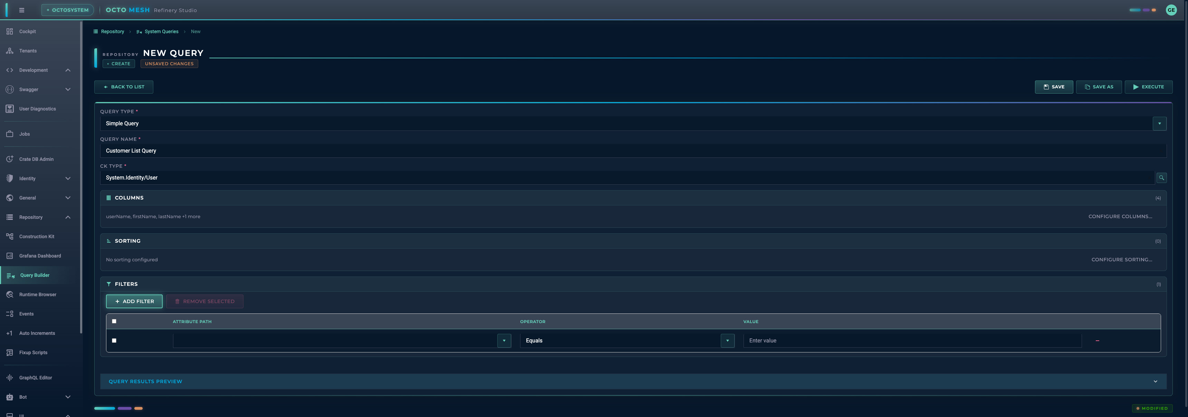Select Query Builder in sidebar
This screenshot has width=1188, height=417.
[x=35, y=275]
